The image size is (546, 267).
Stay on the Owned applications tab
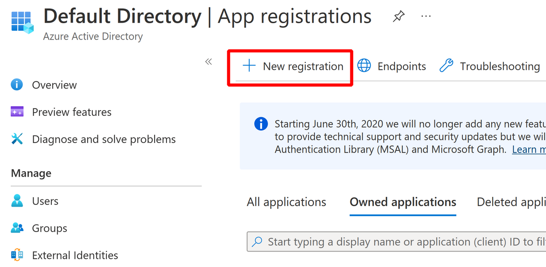pos(403,202)
